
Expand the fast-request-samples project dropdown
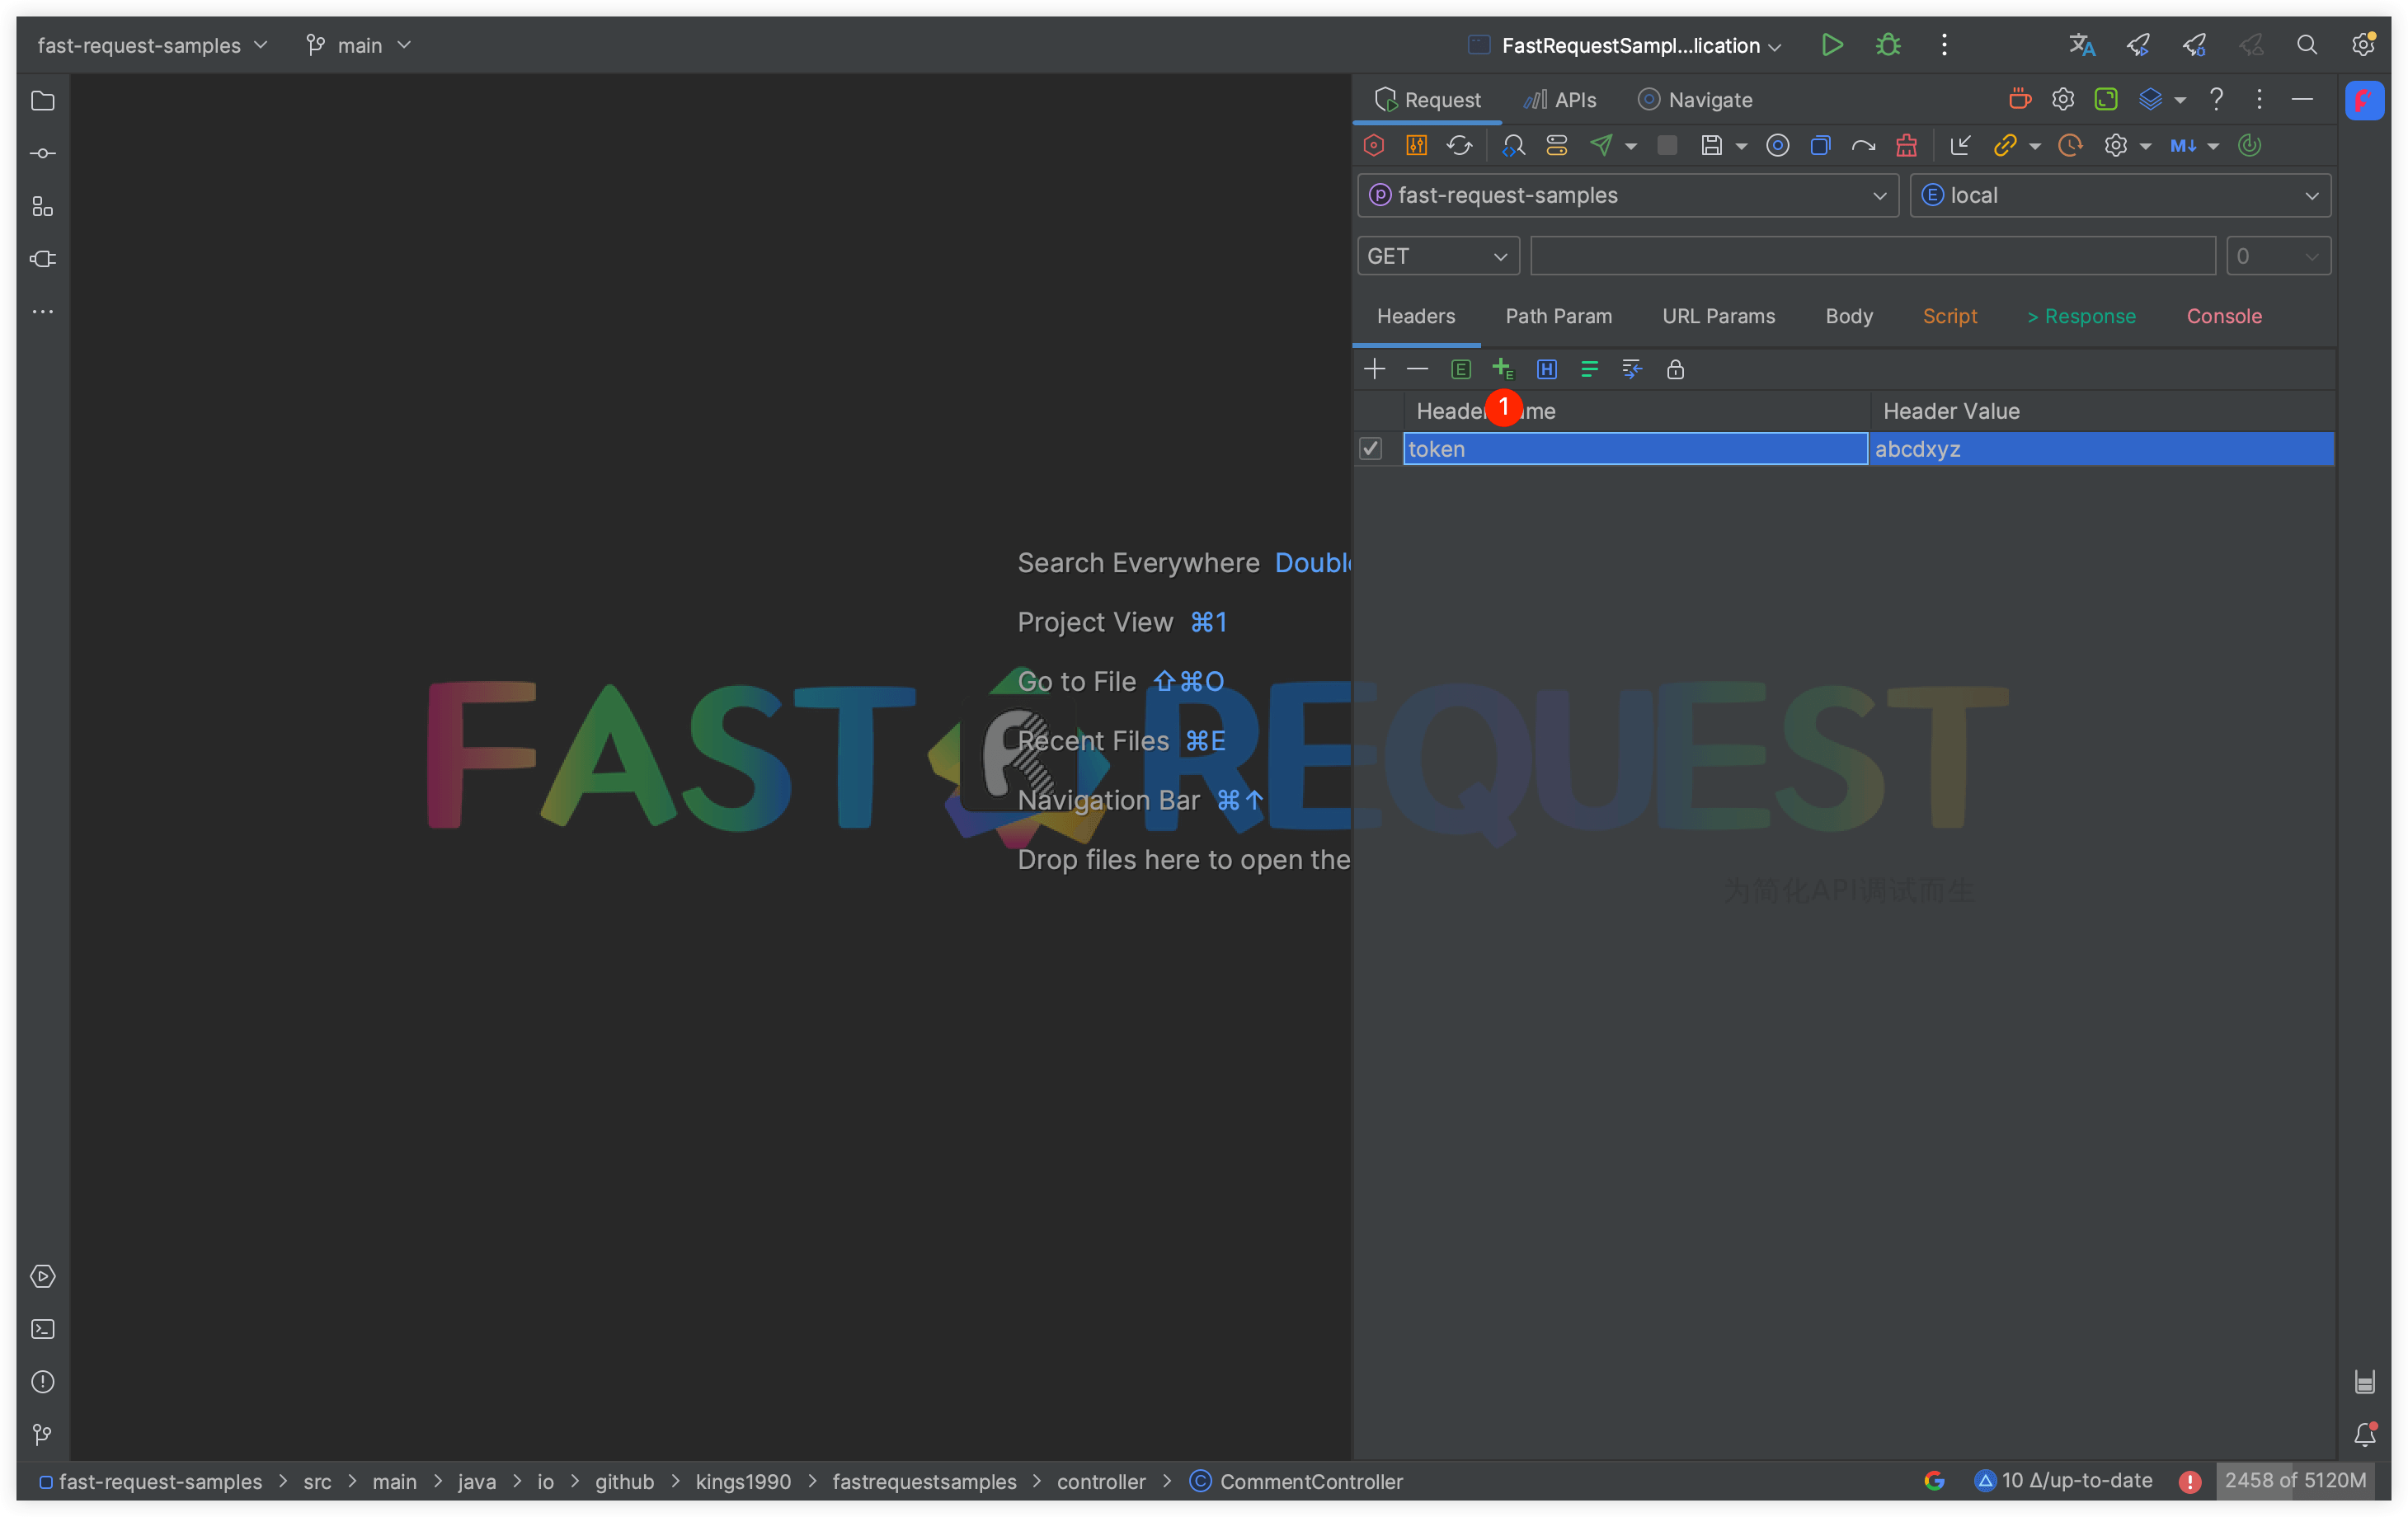coord(1627,195)
